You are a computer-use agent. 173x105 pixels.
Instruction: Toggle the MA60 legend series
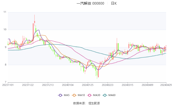109,95
